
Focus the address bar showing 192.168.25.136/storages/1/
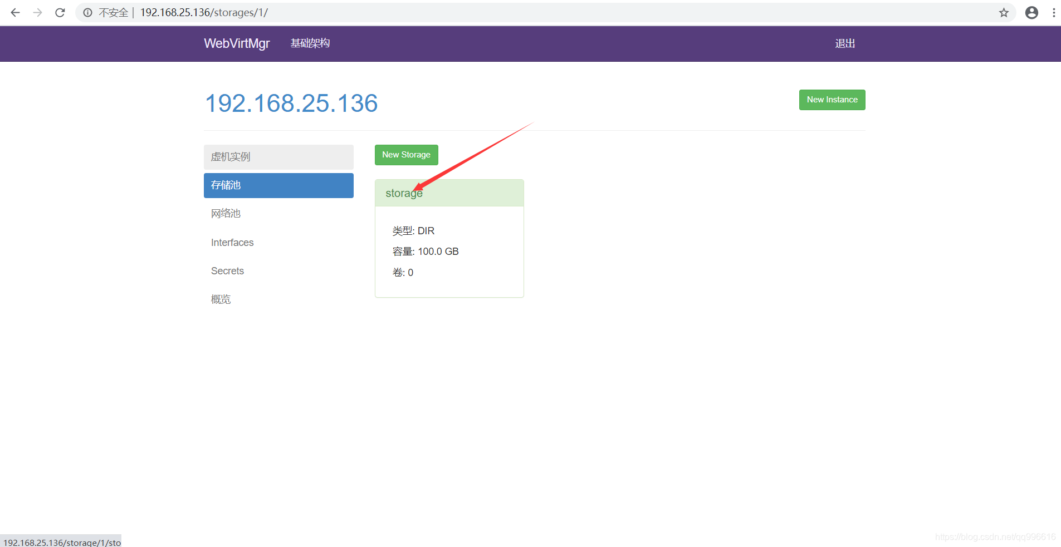[x=546, y=12]
